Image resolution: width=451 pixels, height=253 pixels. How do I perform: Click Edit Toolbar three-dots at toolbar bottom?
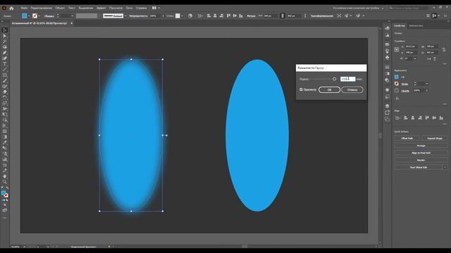click(x=5, y=218)
